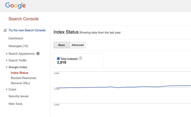Click the 5,000 axis label

[x=57, y=73]
